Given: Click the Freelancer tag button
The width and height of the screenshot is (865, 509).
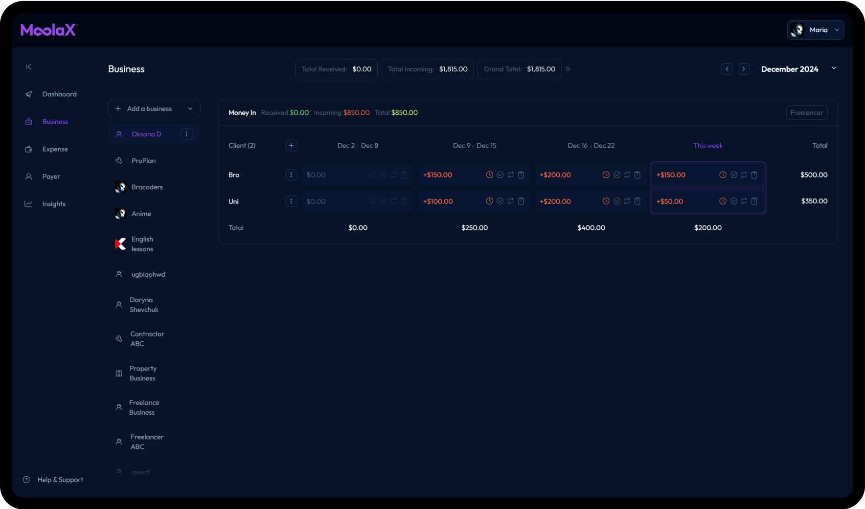Looking at the screenshot, I should pyautogui.click(x=807, y=112).
